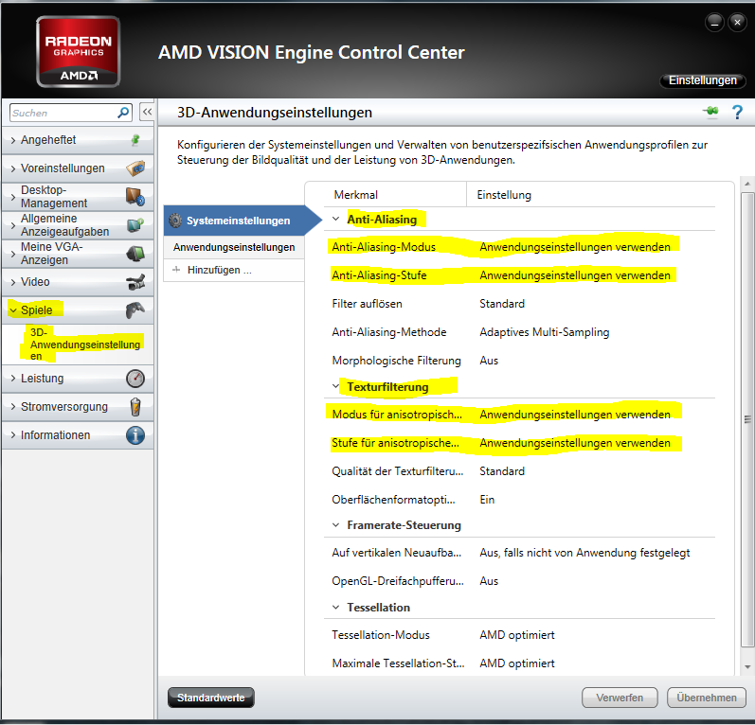Click Adaptives Multi-Sampling value
This screenshot has width=755, height=725.
coord(544,332)
